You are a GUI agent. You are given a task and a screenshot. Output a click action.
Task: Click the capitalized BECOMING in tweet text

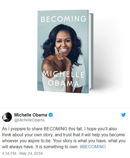56,129
